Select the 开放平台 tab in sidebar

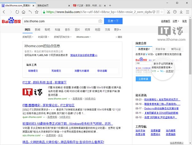159,49
